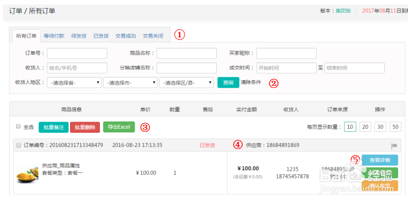The width and height of the screenshot is (417, 203).
Task: Click the 结束时间 date field
Action: [354, 68]
